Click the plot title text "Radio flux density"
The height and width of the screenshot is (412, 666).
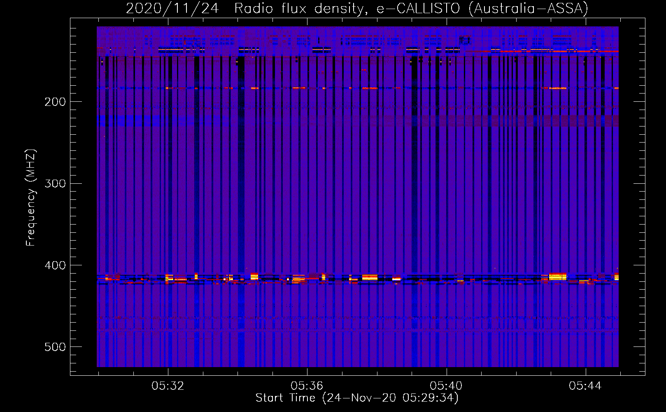(300, 9)
